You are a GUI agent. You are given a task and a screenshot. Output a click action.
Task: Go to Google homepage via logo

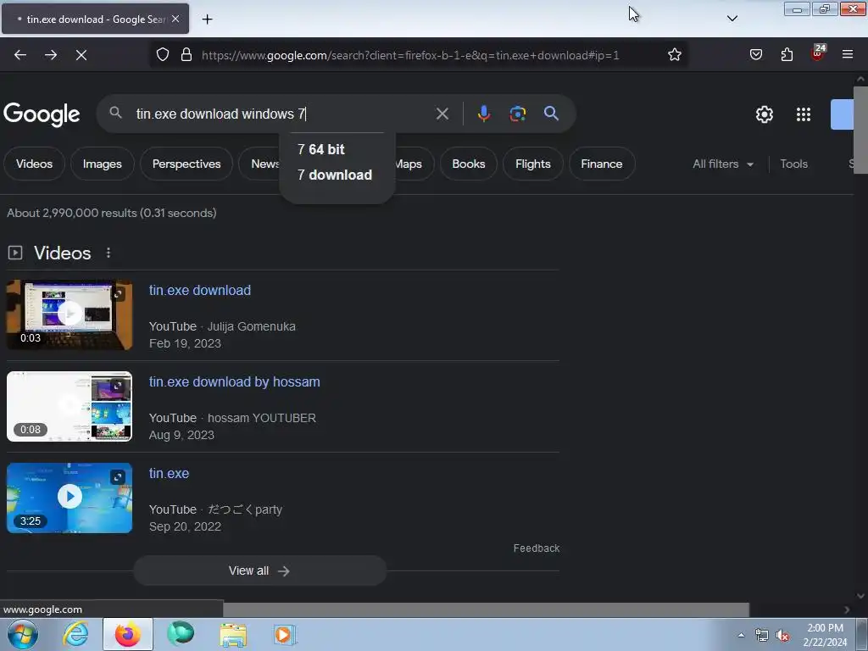point(42,114)
